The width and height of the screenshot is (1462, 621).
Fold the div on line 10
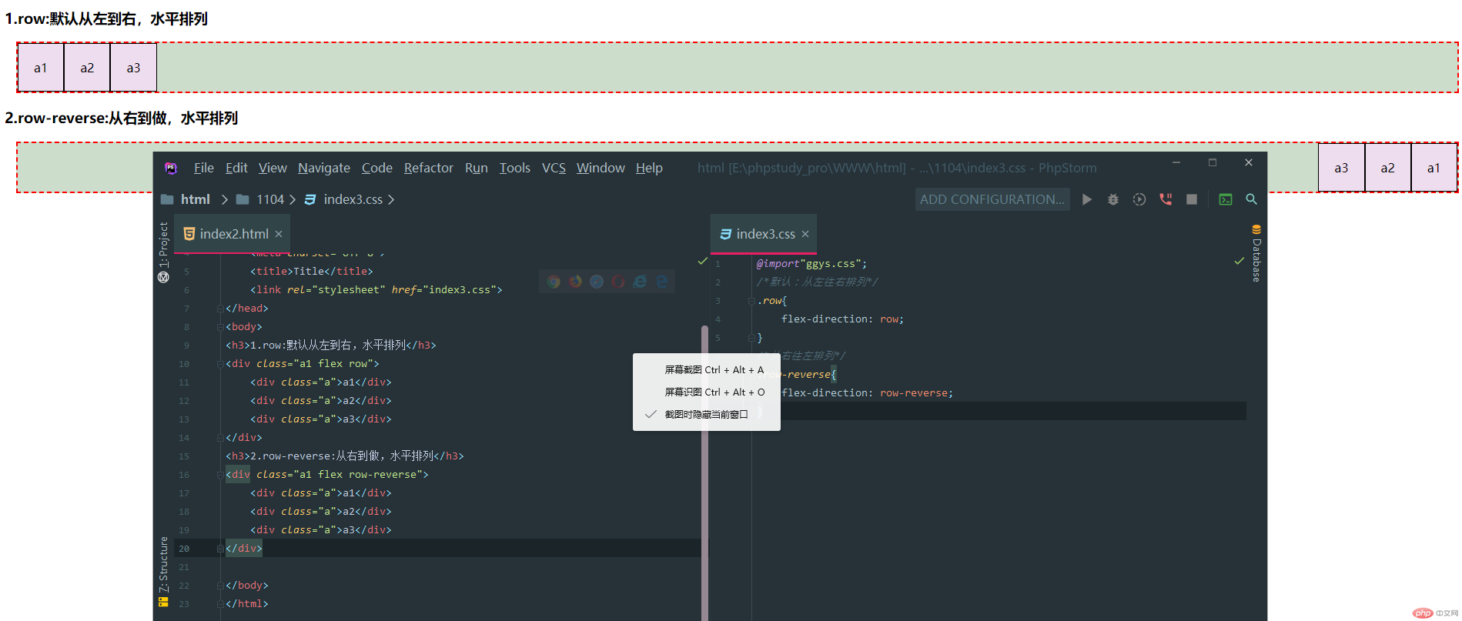[x=220, y=364]
